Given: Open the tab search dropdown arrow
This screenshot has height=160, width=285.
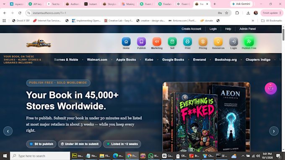Looking at the screenshot, I should 4,4.
